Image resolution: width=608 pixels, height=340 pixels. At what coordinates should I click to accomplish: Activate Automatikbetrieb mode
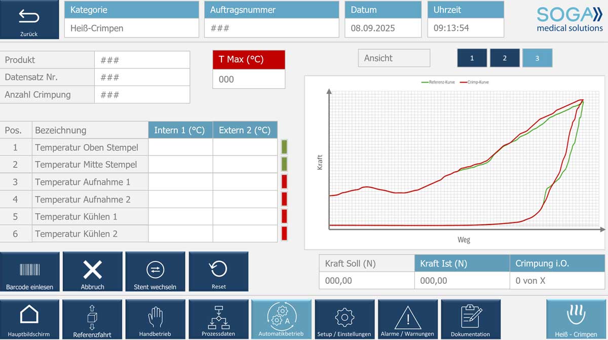pyautogui.click(x=281, y=319)
